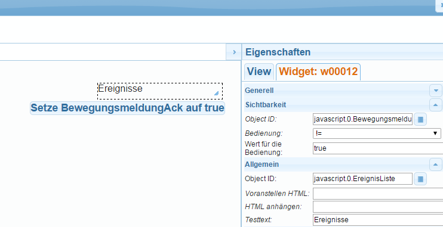
Task: Select the Ereignisse widget on canvas
Action: tap(160, 91)
